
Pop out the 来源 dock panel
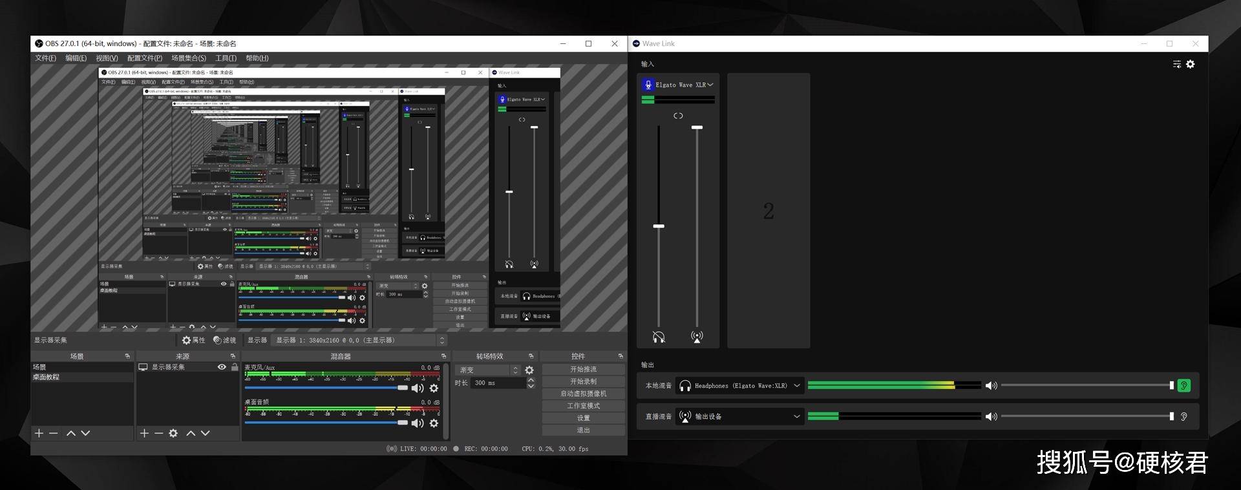pos(233,356)
